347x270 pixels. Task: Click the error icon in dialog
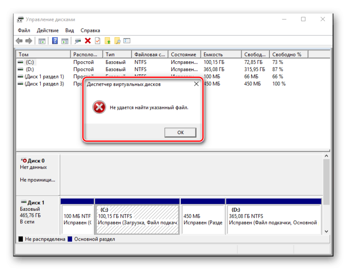(99, 107)
